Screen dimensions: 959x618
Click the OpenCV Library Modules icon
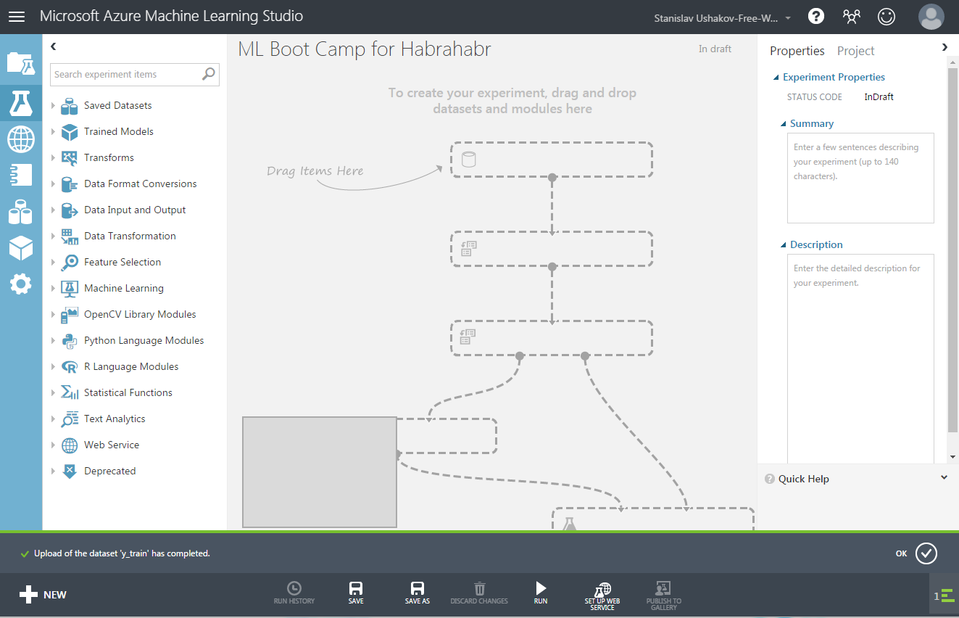coord(70,315)
